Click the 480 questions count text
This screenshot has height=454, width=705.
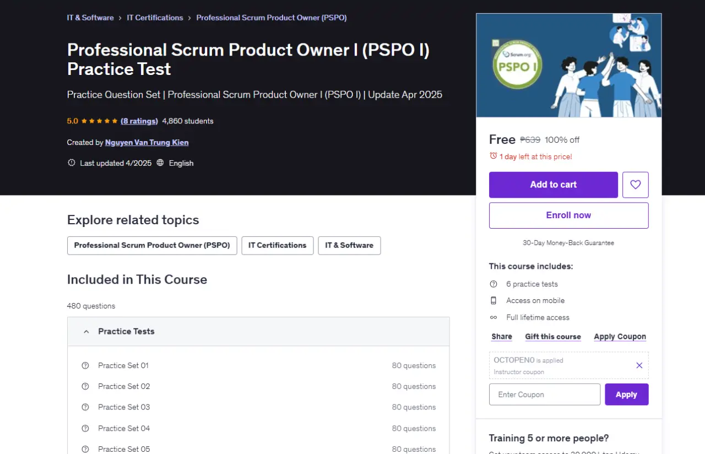click(x=91, y=306)
